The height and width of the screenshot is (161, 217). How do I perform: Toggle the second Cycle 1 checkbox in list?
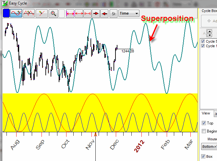pos(203,46)
